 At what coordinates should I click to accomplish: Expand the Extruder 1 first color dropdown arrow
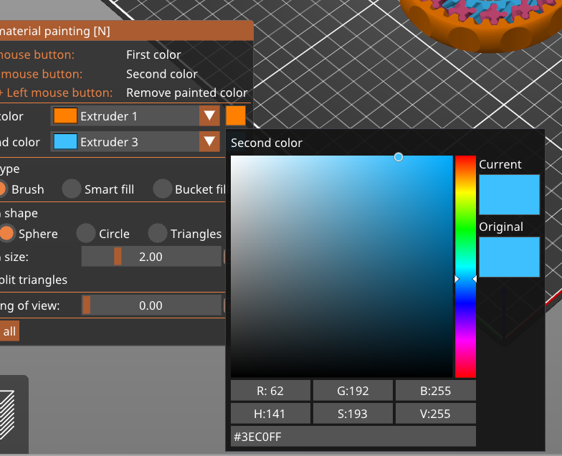pos(209,116)
